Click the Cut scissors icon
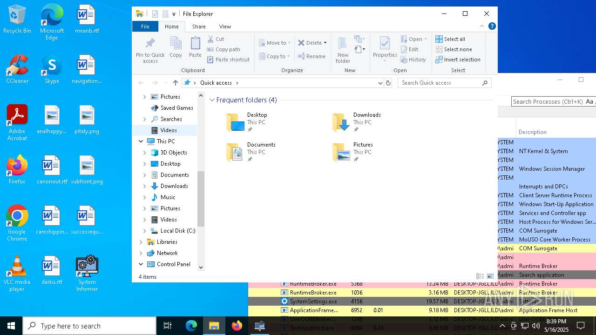596x335 pixels. tap(210, 39)
